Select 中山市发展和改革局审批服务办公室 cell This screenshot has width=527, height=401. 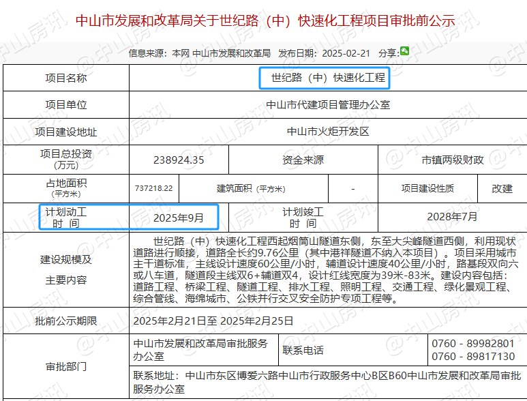tap(204, 350)
